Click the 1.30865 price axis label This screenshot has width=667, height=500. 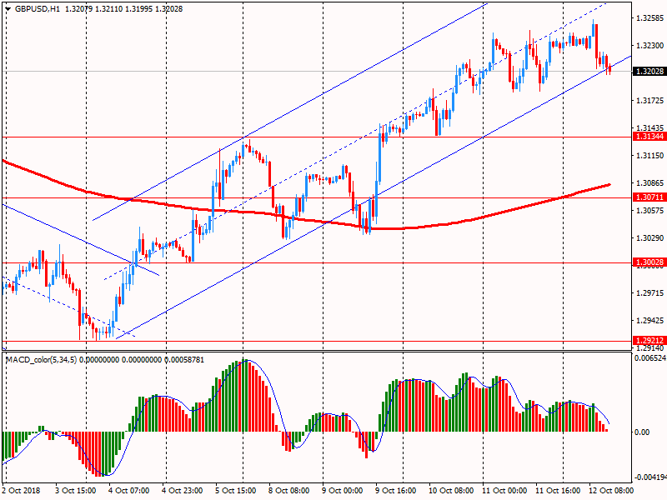coord(650,183)
